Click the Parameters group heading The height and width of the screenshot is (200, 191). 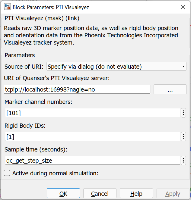(x=20, y=55)
